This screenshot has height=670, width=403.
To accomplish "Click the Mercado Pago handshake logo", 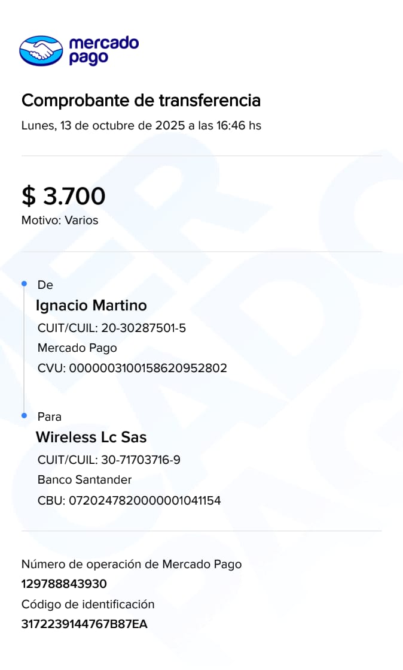I will [x=41, y=50].
